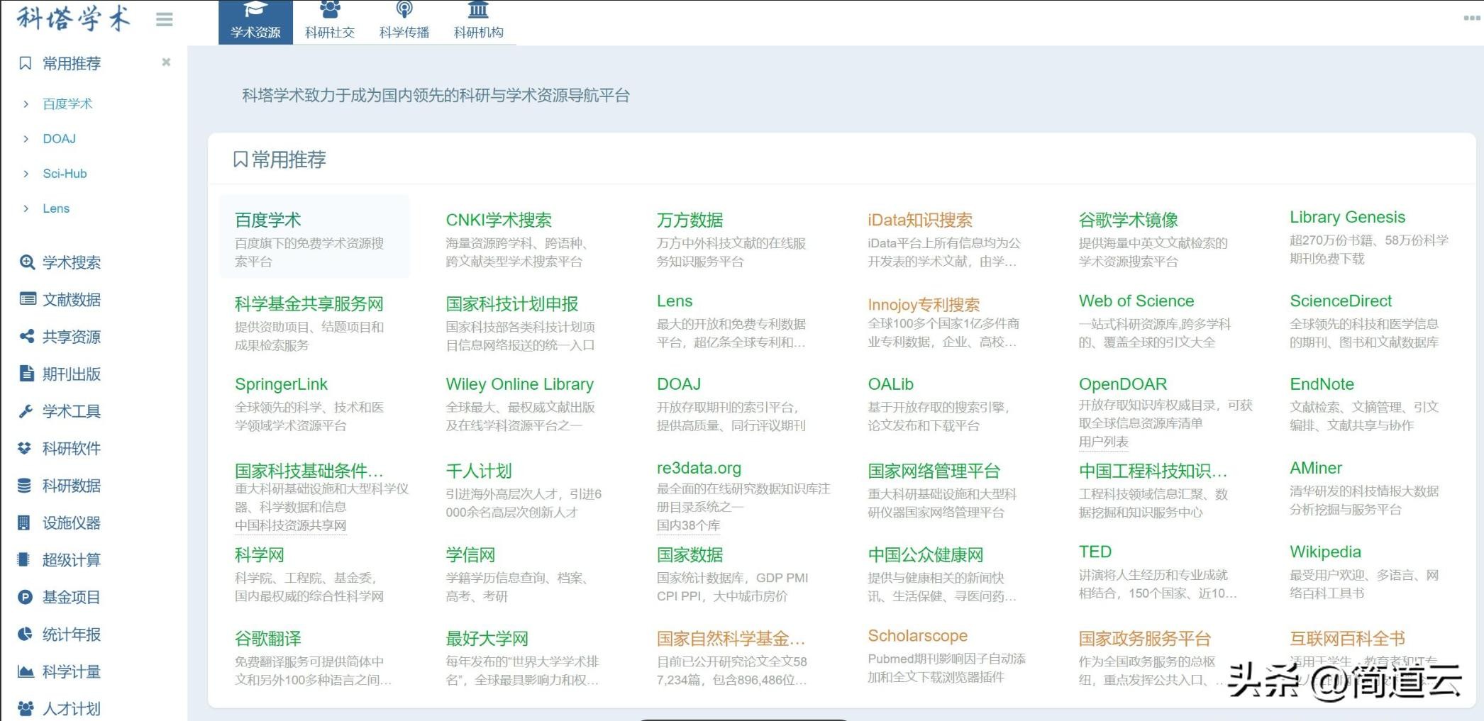This screenshot has height=721, width=1484.
Task: Open the 学术搜索 sidebar menu item
Action: click(72, 262)
